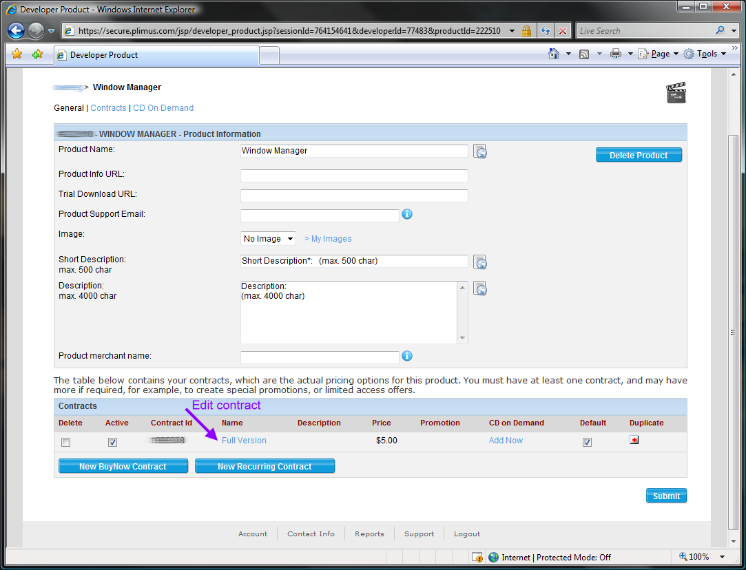The image size is (746, 570).
Task: Click the Product Name text field
Action: (x=354, y=151)
